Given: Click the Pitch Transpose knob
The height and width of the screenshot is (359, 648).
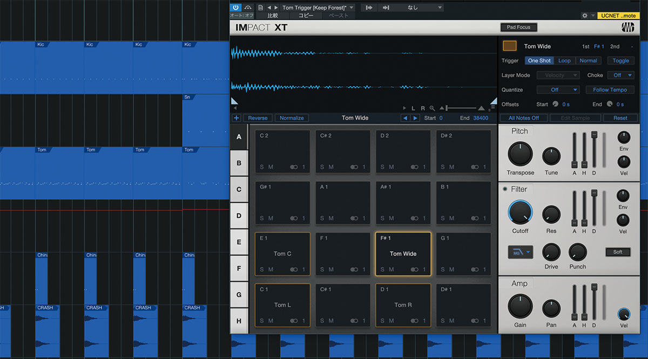Looking at the screenshot, I should (520, 154).
